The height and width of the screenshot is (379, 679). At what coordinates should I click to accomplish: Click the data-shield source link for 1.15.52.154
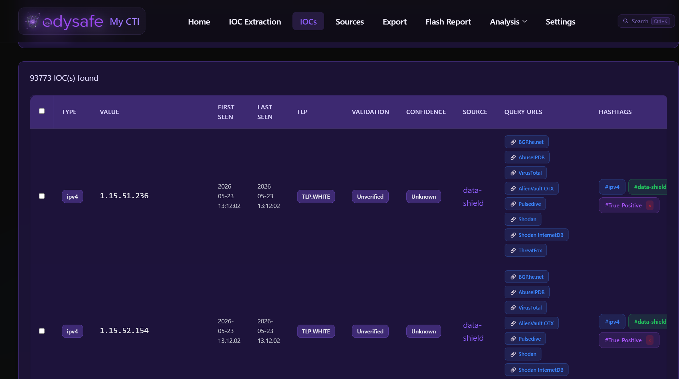tap(473, 332)
